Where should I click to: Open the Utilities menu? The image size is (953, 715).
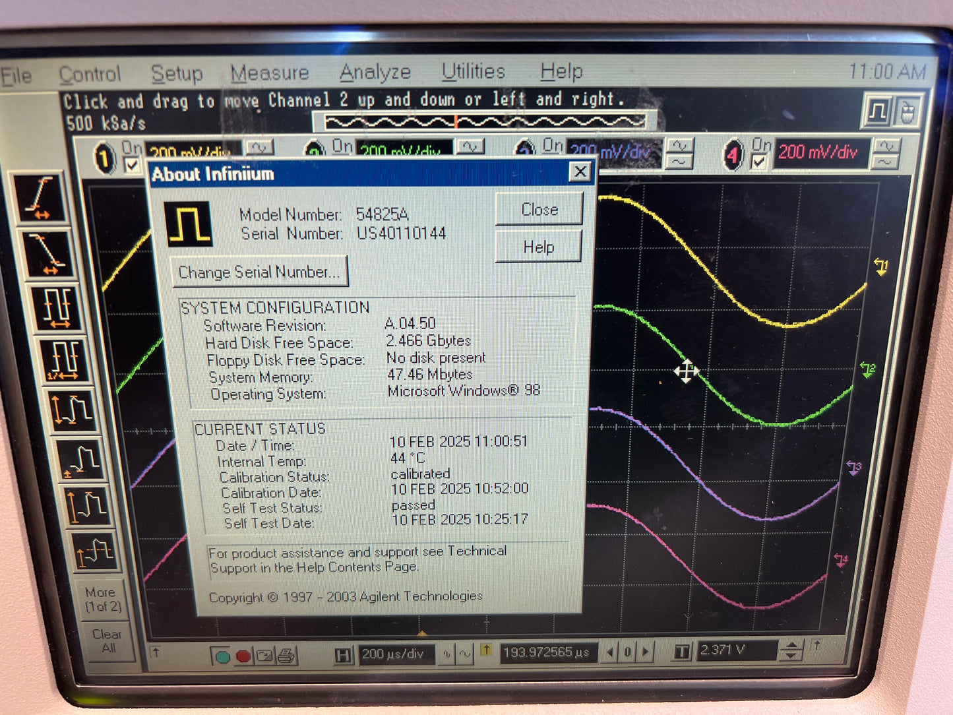click(473, 71)
